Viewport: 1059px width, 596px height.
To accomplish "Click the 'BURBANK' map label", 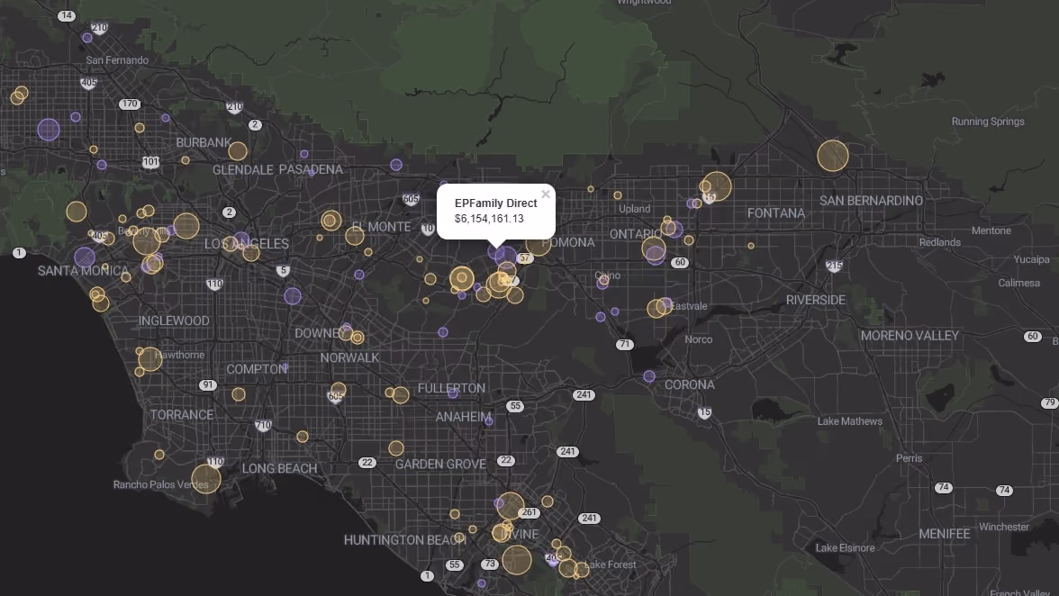I will [204, 142].
